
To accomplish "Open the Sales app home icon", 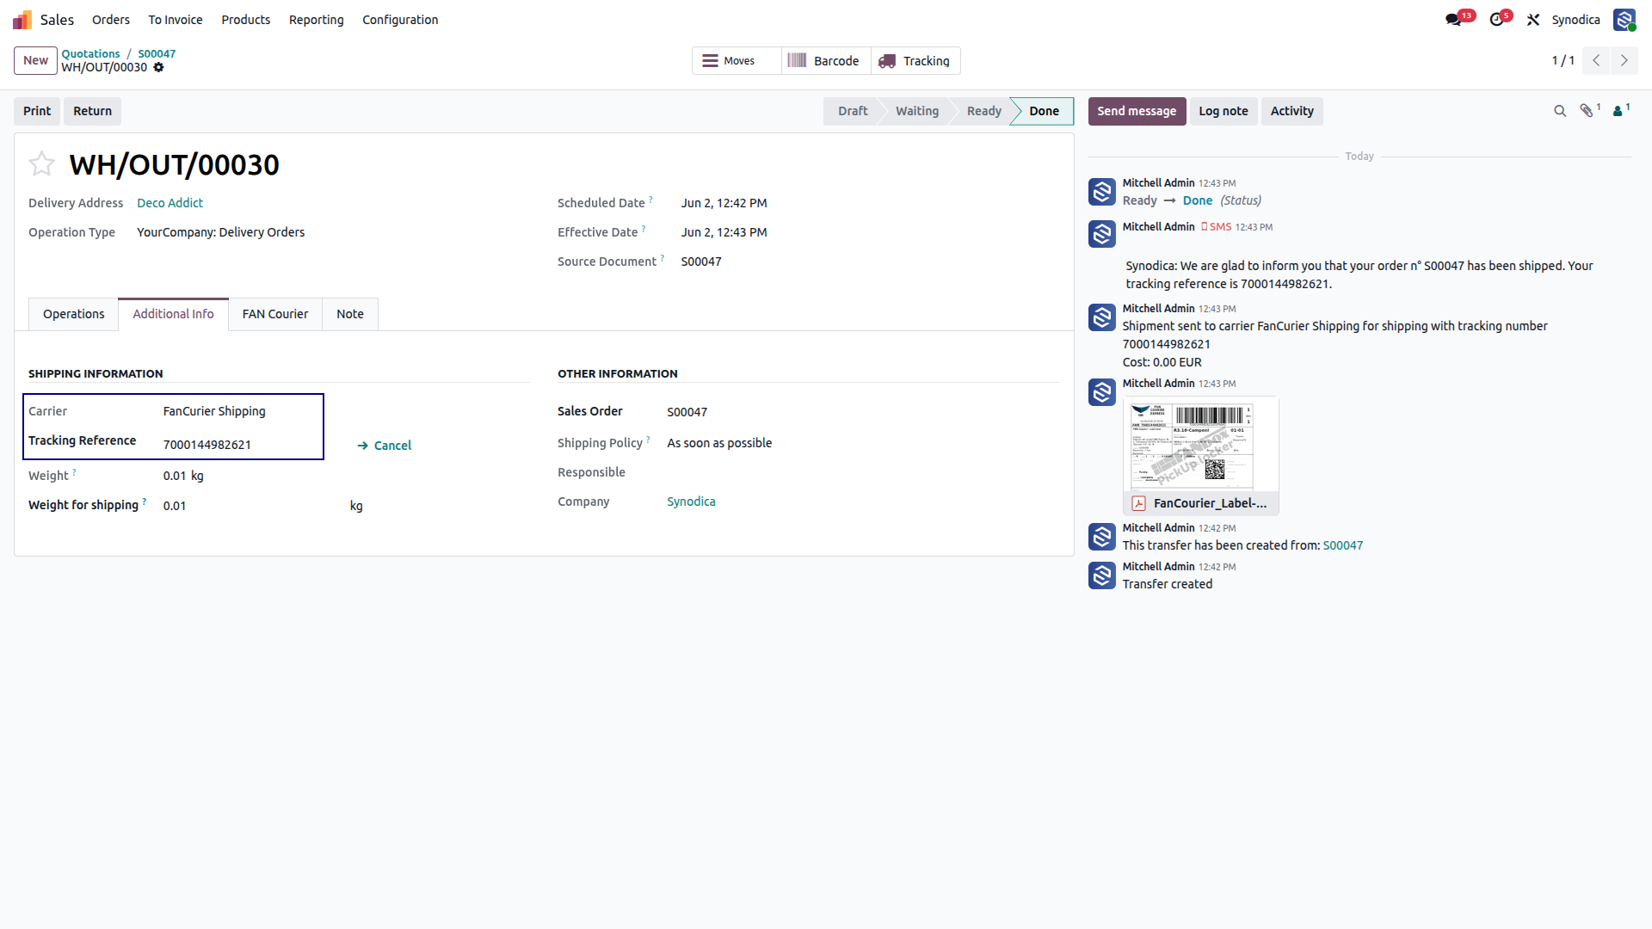I will 22,19.
